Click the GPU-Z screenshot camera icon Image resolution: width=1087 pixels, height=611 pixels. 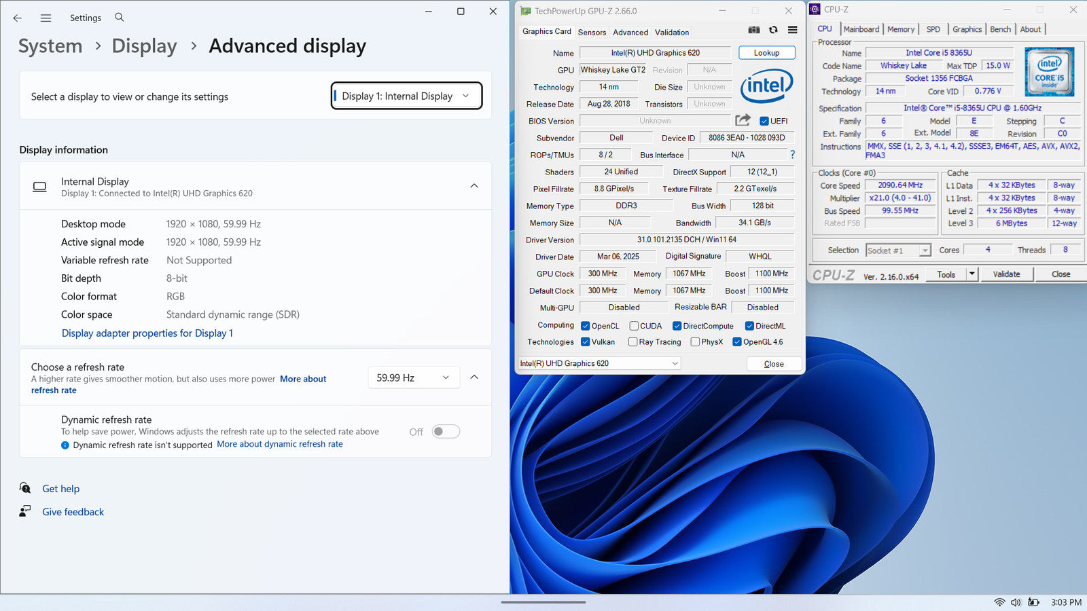click(x=754, y=30)
